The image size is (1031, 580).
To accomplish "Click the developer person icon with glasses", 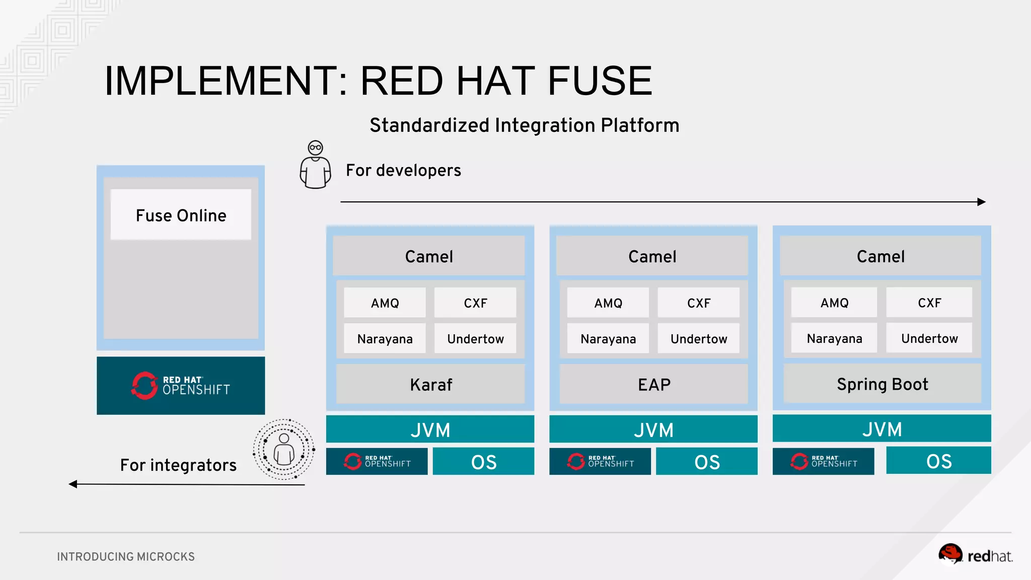I will click(x=315, y=165).
